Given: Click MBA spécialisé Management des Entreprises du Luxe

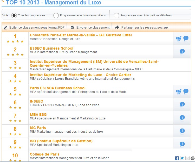Looking at the screenshot, I should [x=78, y=92].
